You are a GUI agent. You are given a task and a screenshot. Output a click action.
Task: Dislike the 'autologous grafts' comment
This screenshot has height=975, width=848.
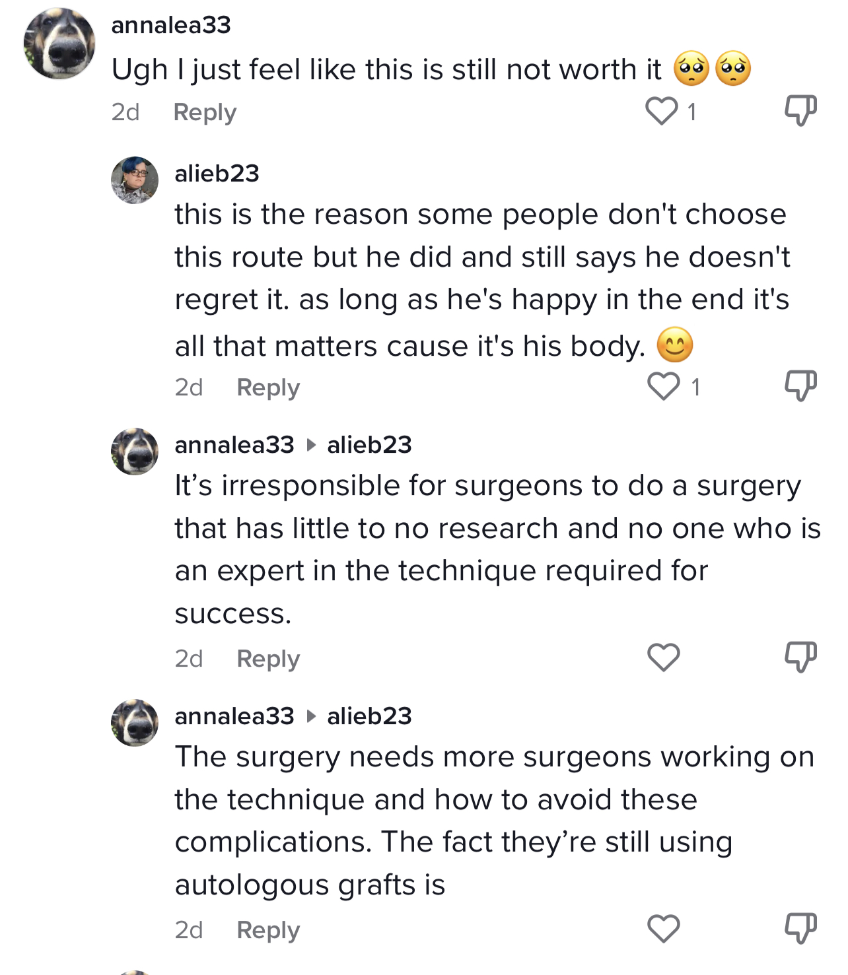click(x=800, y=928)
